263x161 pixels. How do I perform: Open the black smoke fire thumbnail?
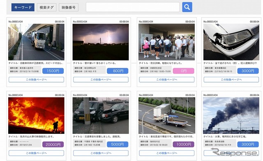coord(231,115)
